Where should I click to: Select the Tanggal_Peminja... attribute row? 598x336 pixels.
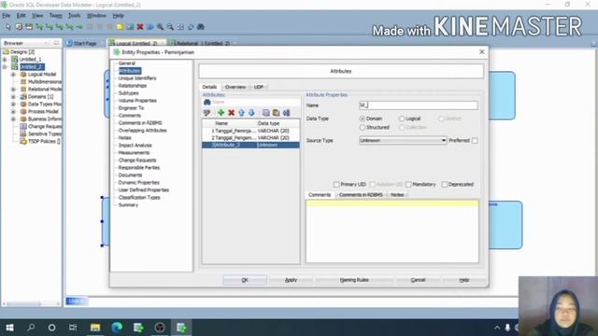(x=250, y=131)
